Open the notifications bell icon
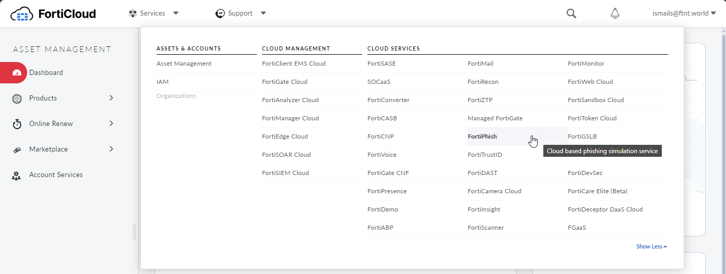726x274 pixels. (x=615, y=14)
